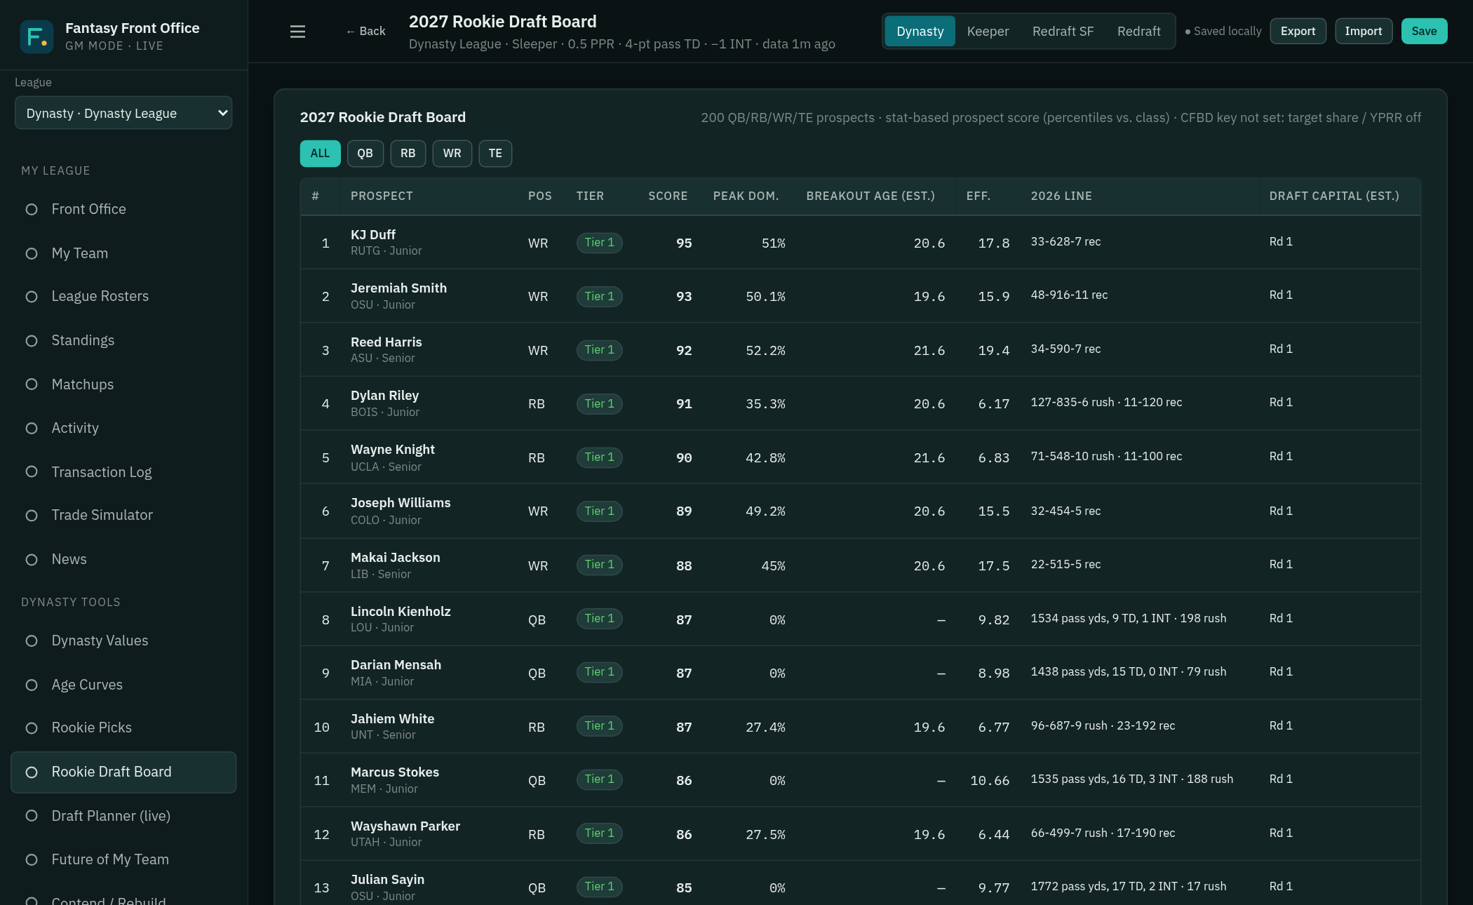This screenshot has width=1473, height=905.
Task: Switch to the Redraft format tab
Action: (1138, 32)
